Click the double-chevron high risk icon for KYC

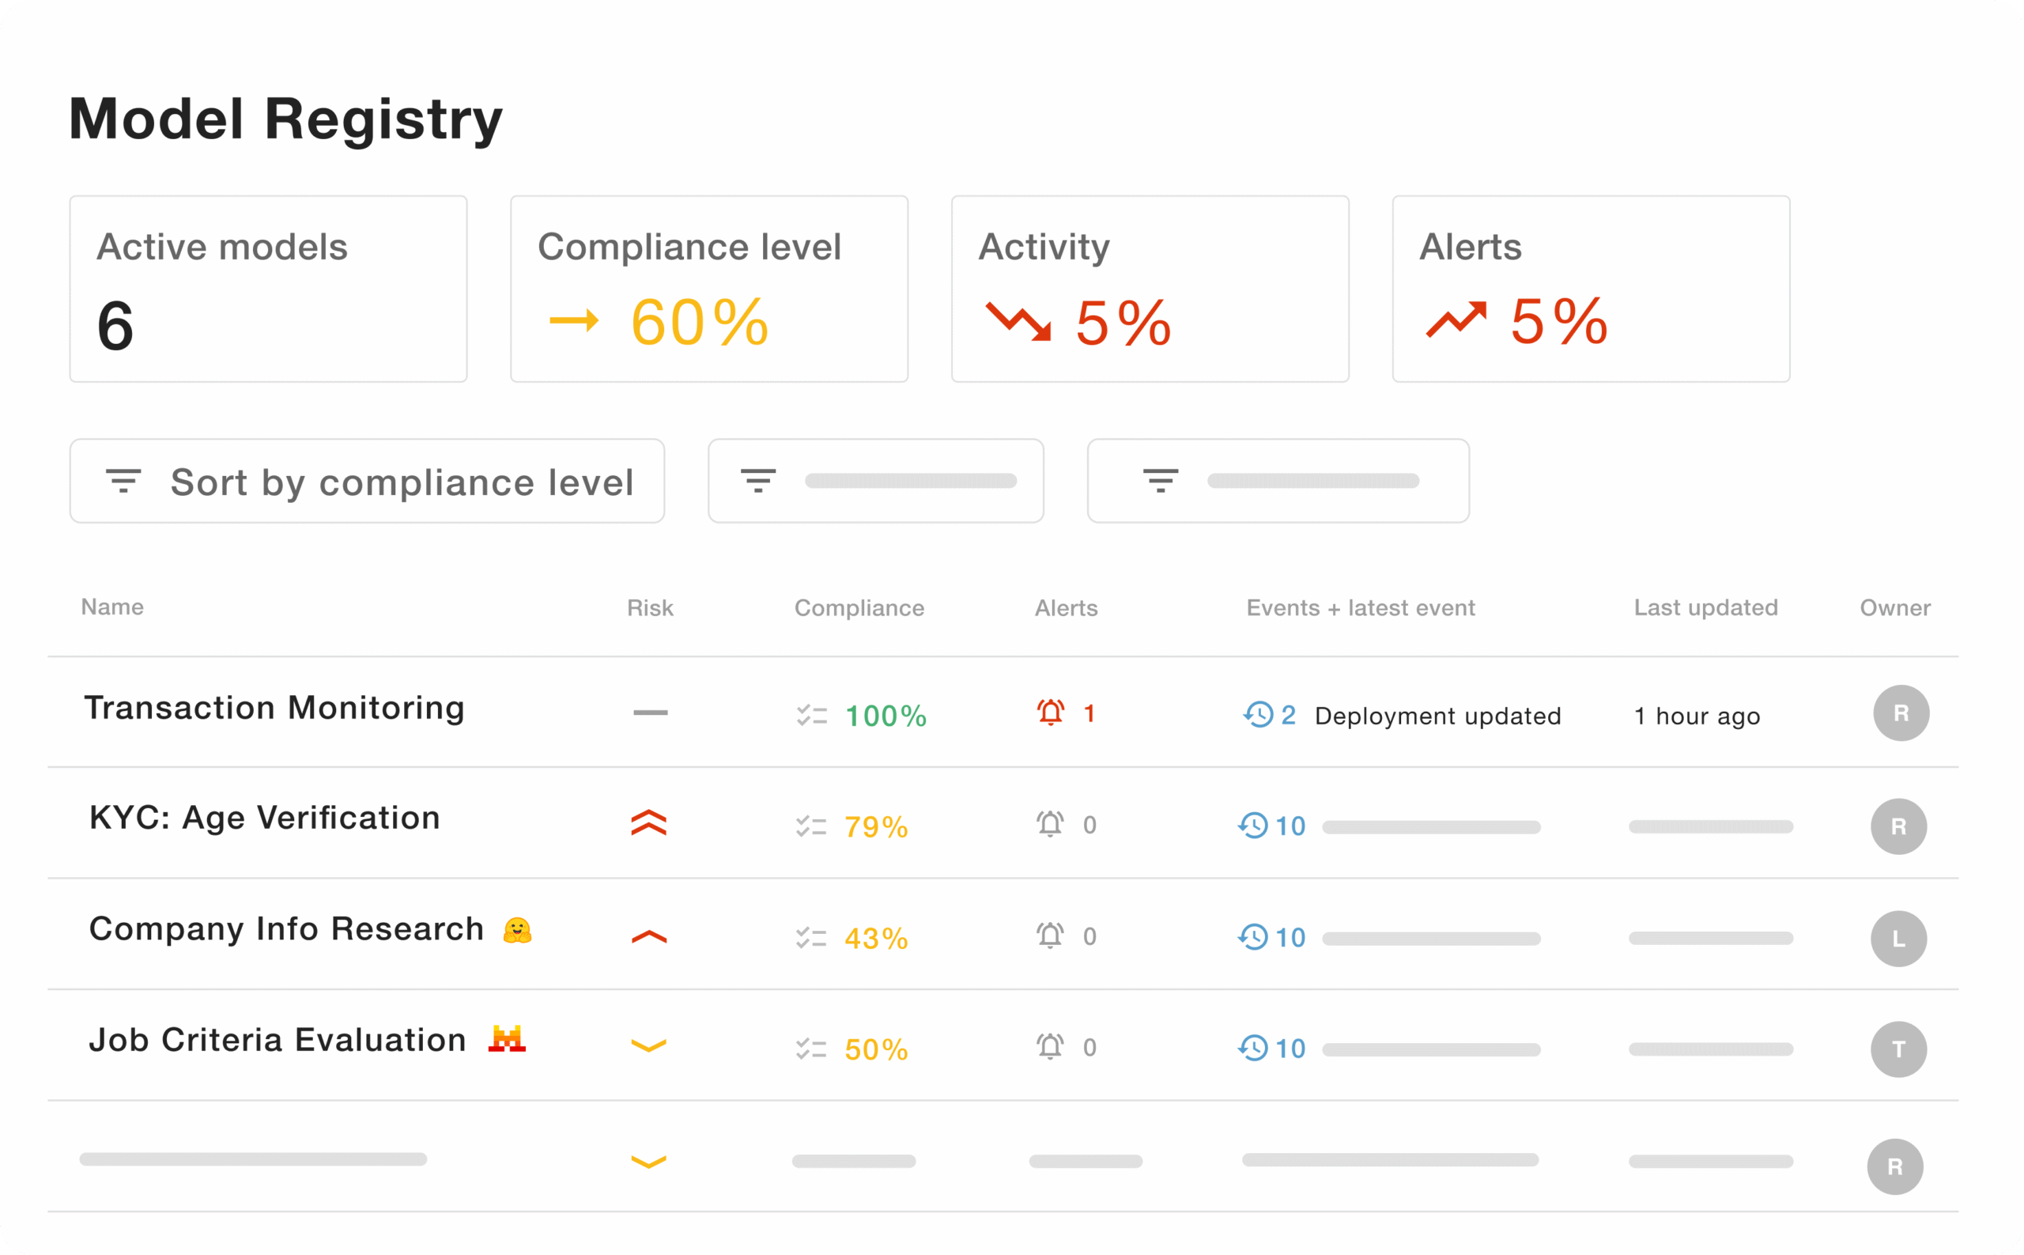point(648,823)
